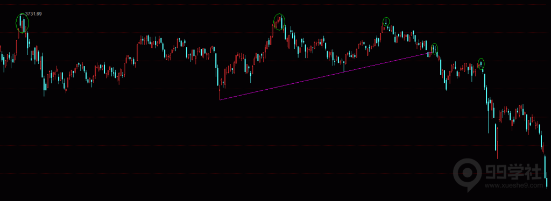Click the 3731.69 high price label
The height and width of the screenshot is (201, 551).
click(x=33, y=13)
